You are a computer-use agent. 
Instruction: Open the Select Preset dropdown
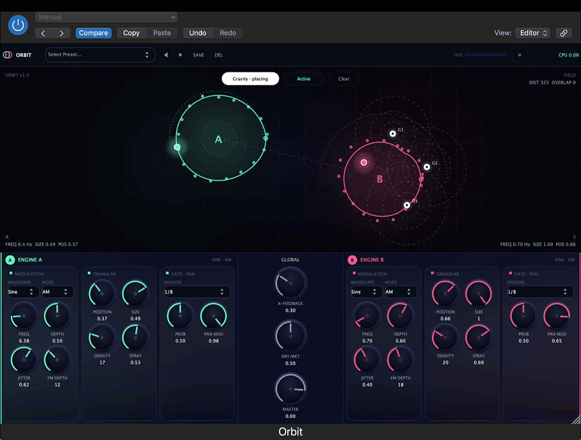[100, 55]
